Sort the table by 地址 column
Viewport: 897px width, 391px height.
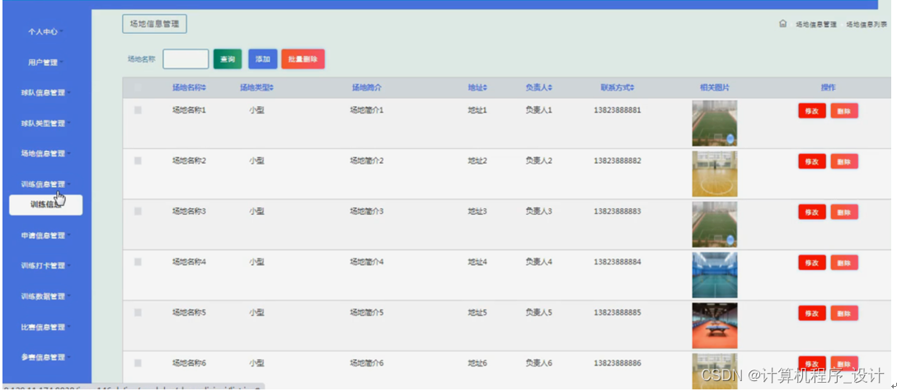(477, 88)
